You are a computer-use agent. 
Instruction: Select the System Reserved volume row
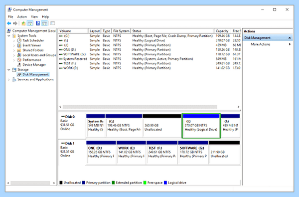149,59
